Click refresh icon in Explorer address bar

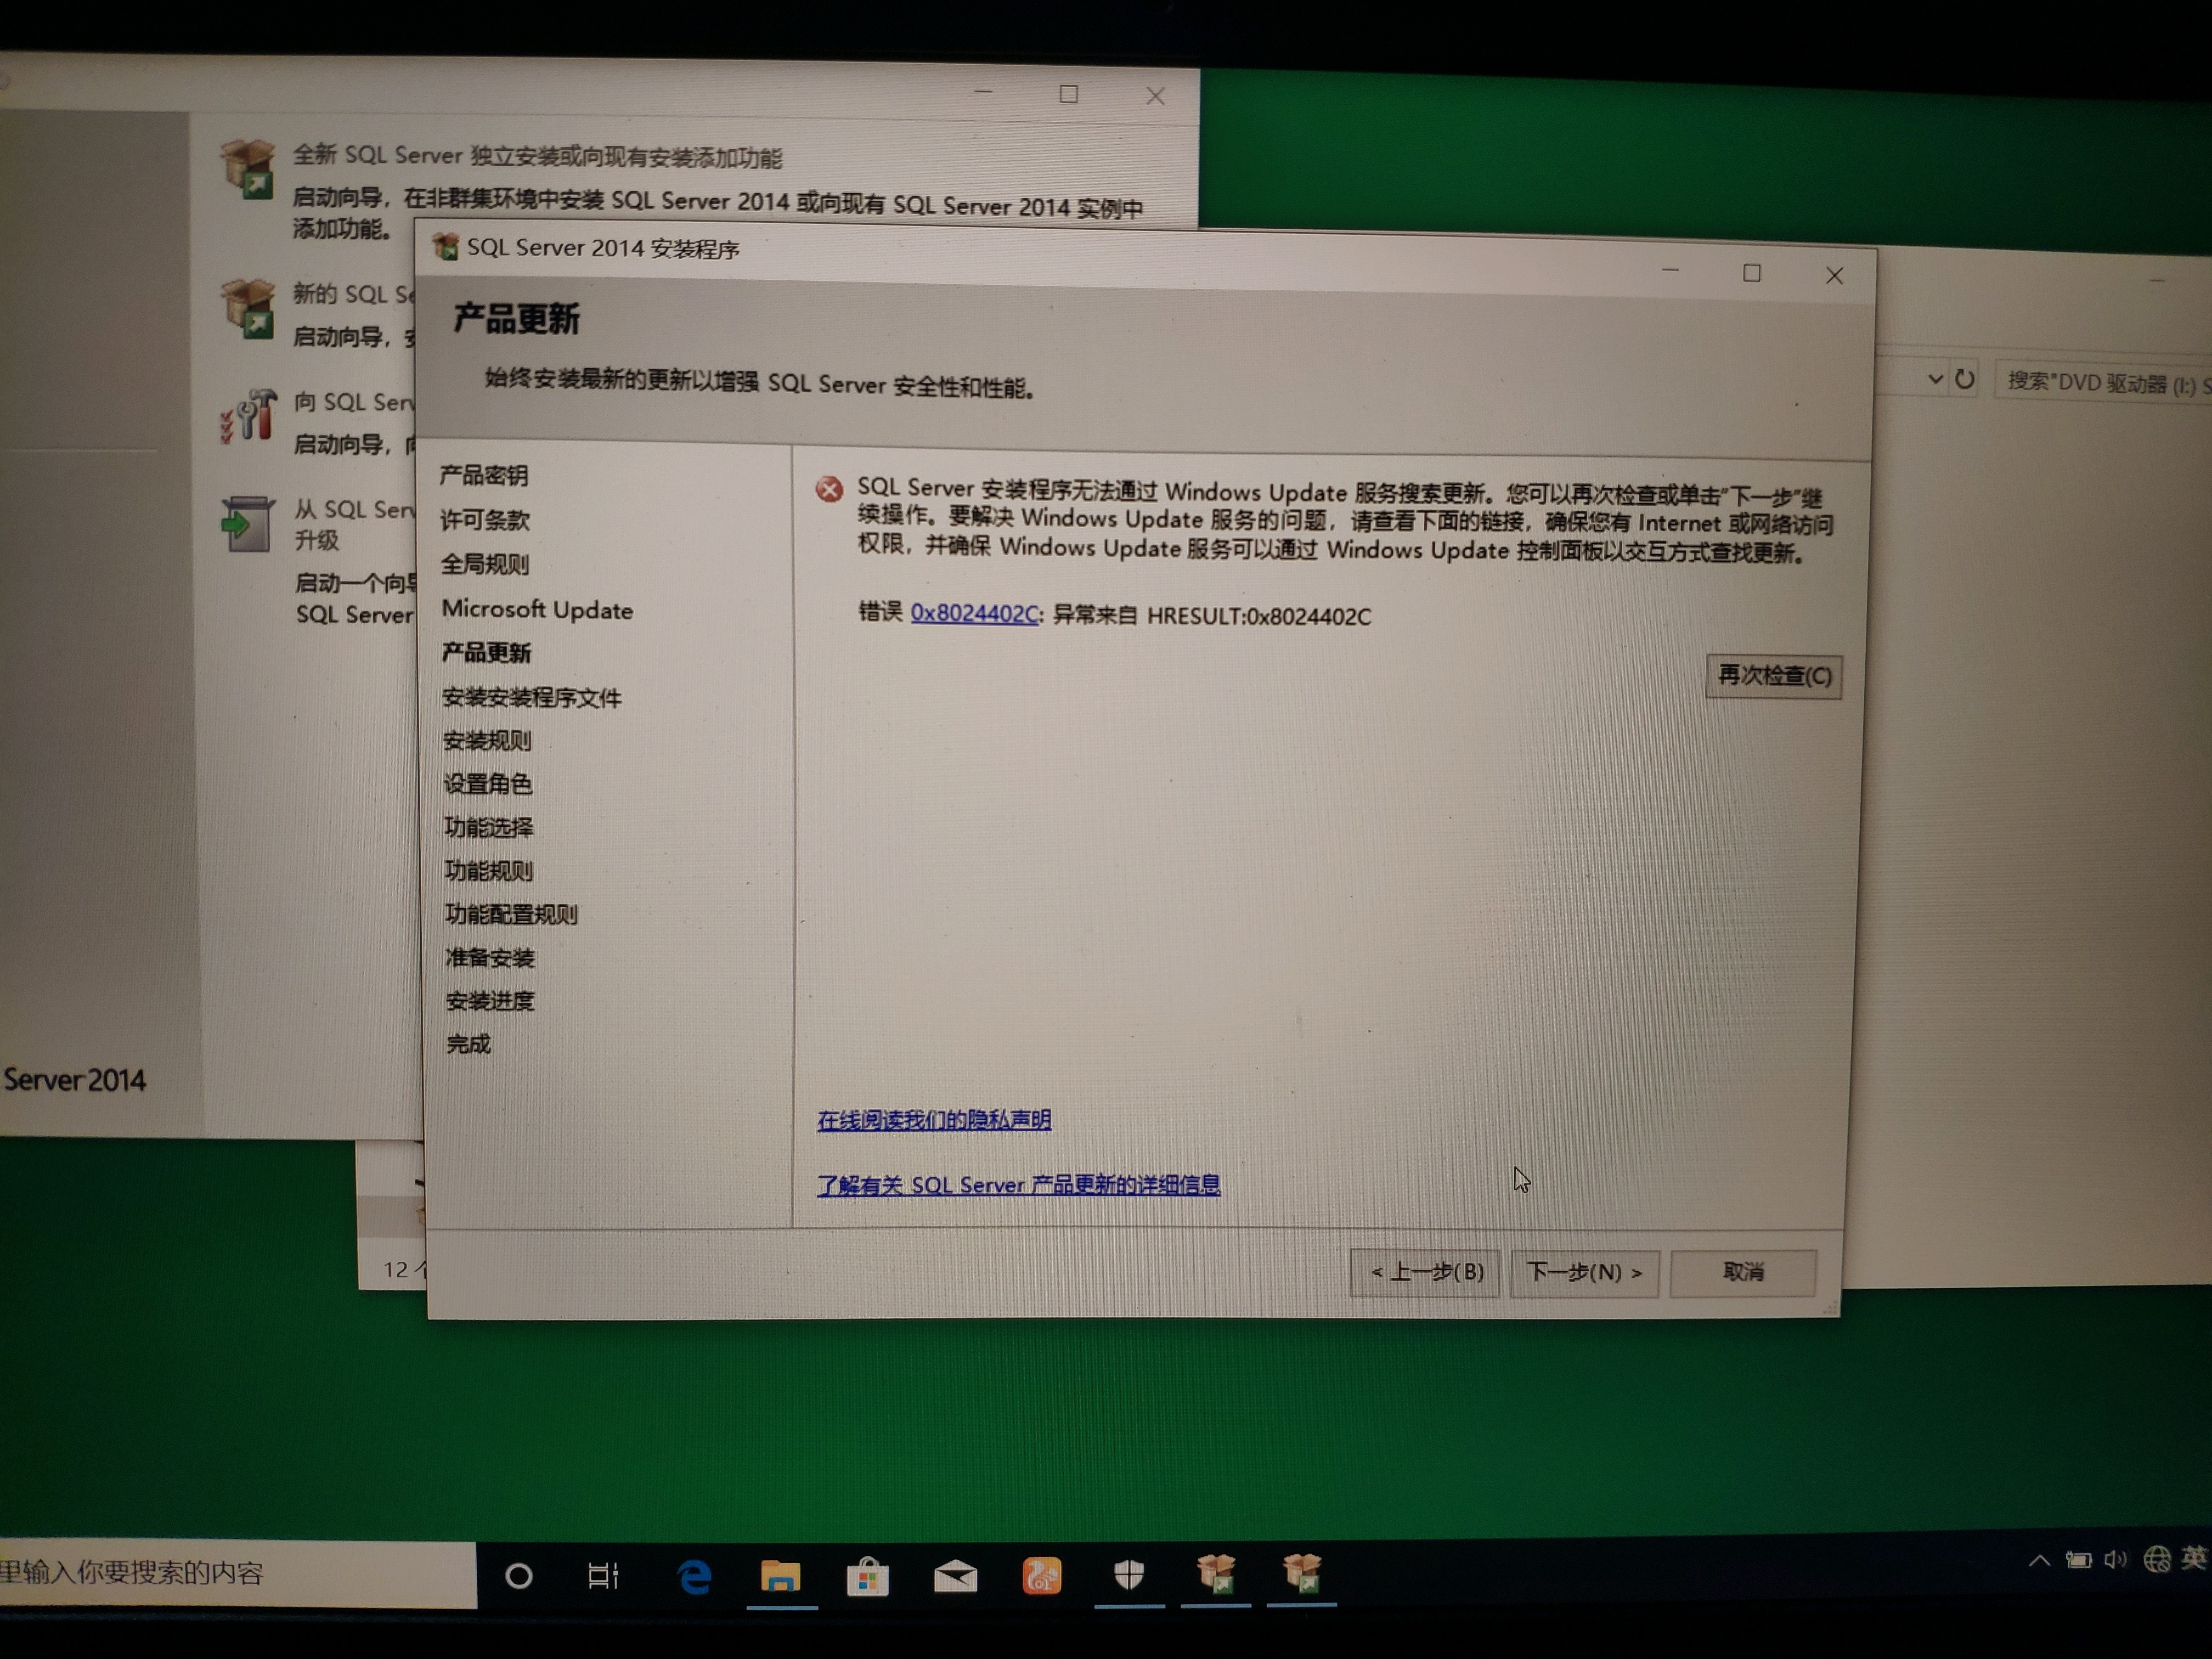1964,380
